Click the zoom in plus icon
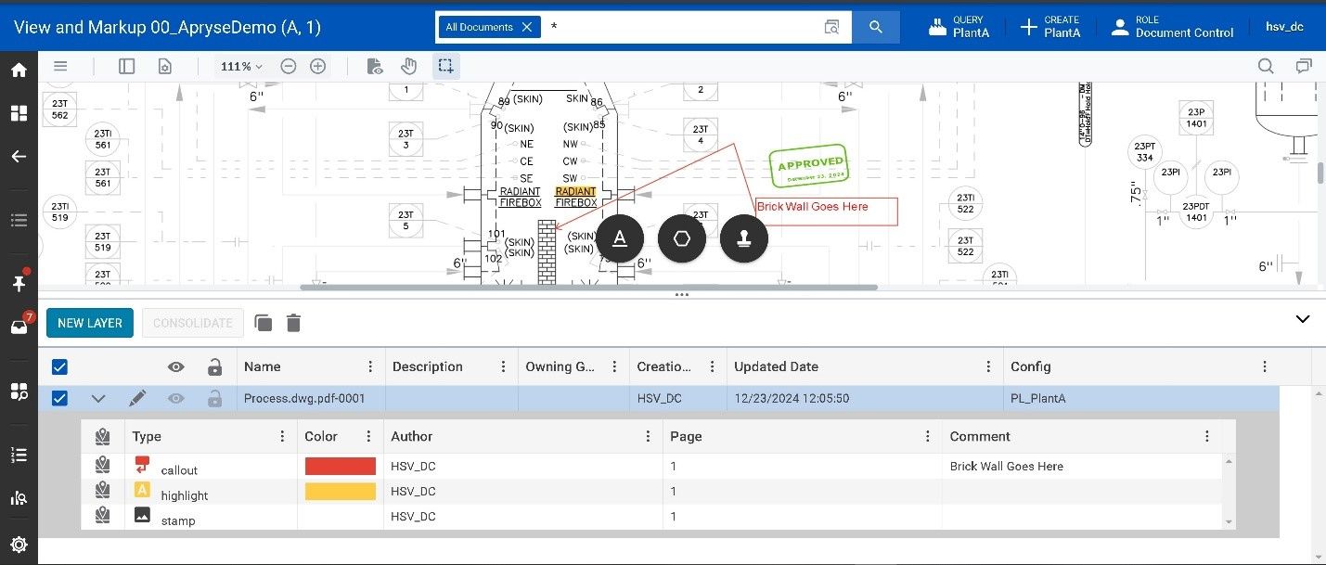This screenshot has width=1326, height=565. click(317, 66)
